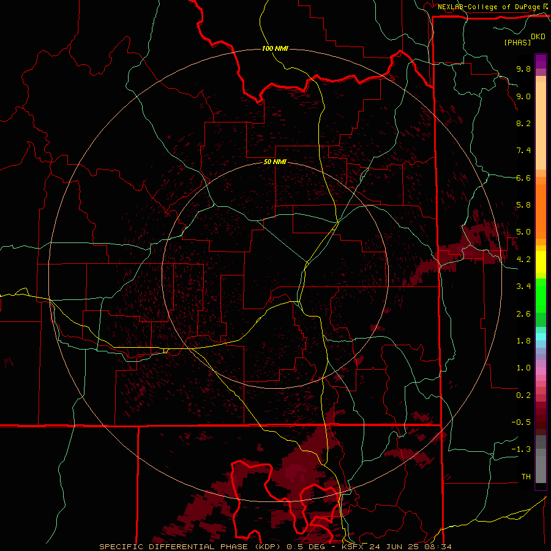Screen dimensions: 551x551
Task: Click the 'NEXLAB-College of DuPage' header text
Action: pyautogui.click(x=489, y=7)
